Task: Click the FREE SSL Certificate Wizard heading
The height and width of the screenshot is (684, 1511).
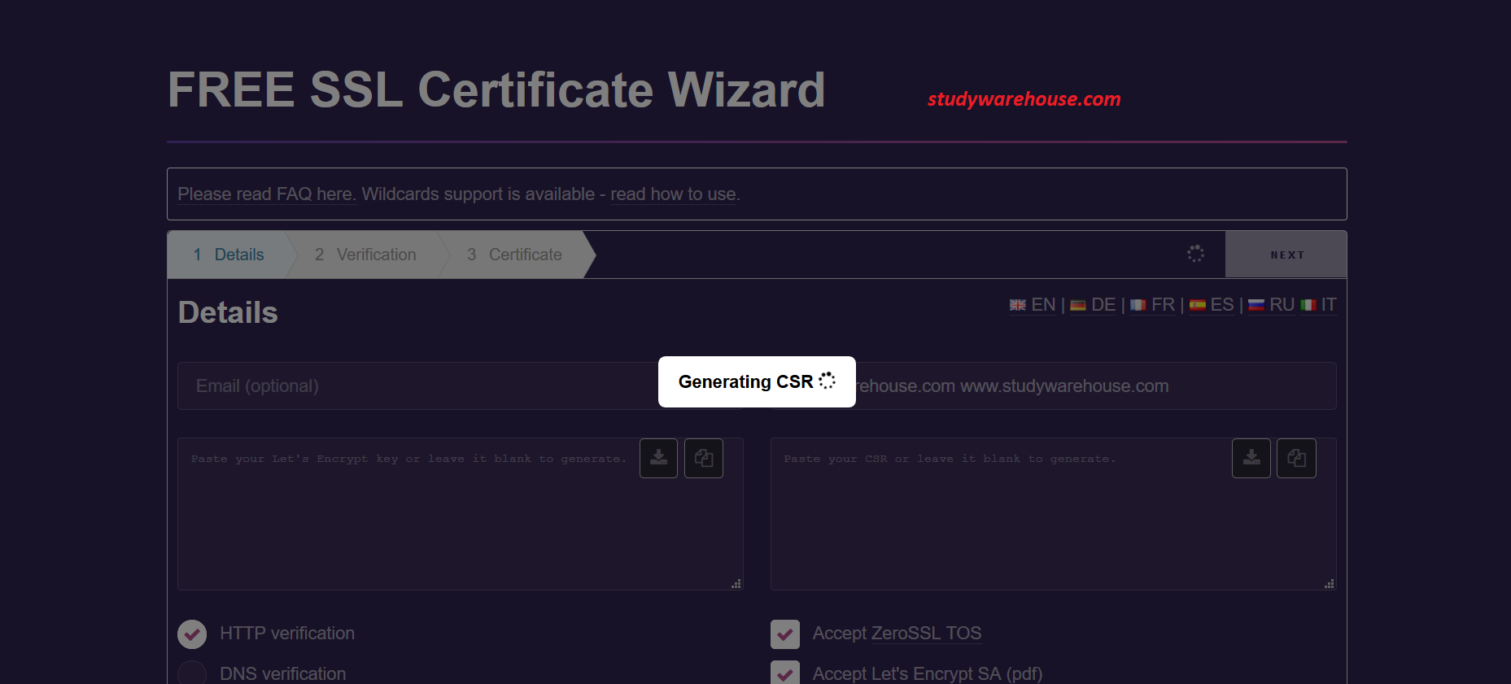Action: pyautogui.click(x=496, y=89)
